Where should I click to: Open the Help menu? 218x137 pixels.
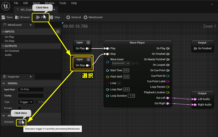pyautogui.click(x=74, y=3)
